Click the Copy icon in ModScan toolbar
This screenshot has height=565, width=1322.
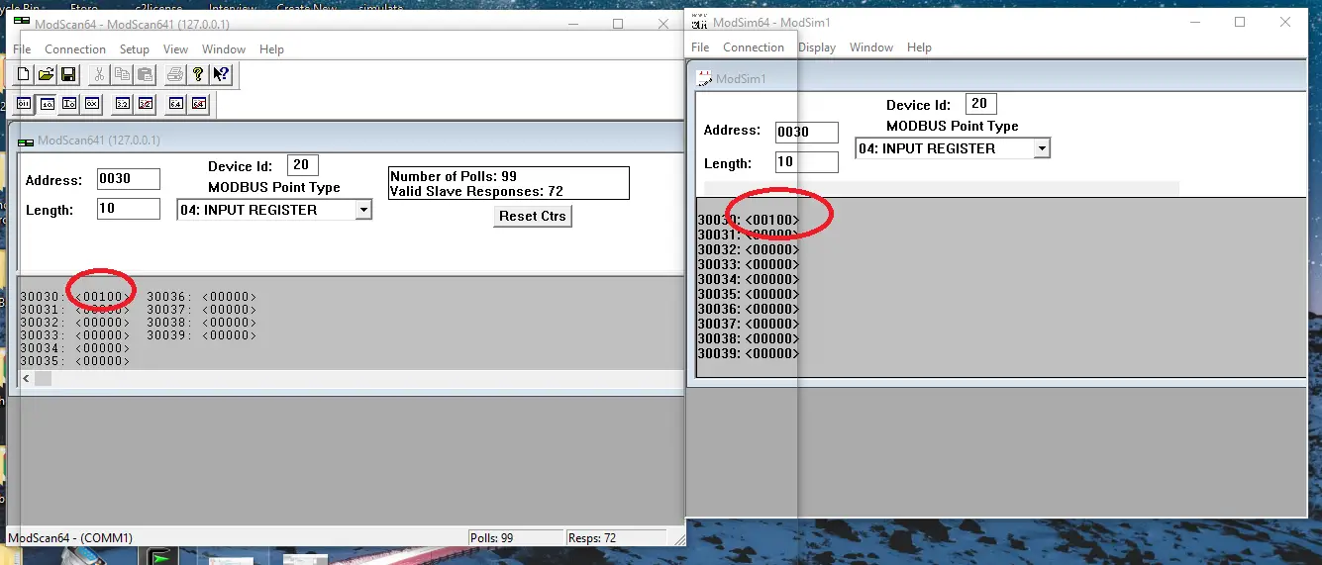click(x=122, y=74)
